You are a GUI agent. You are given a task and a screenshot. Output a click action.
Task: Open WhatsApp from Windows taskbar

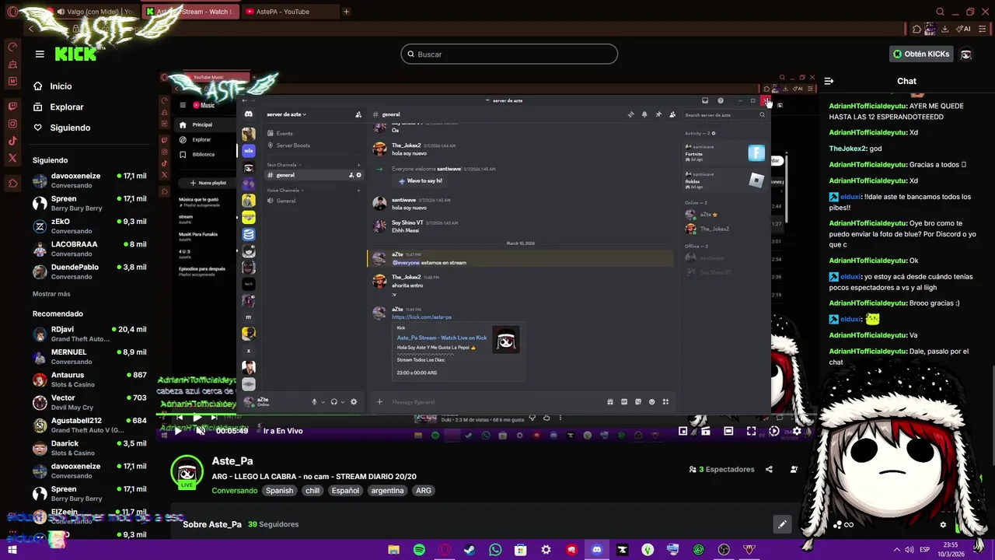tap(495, 550)
